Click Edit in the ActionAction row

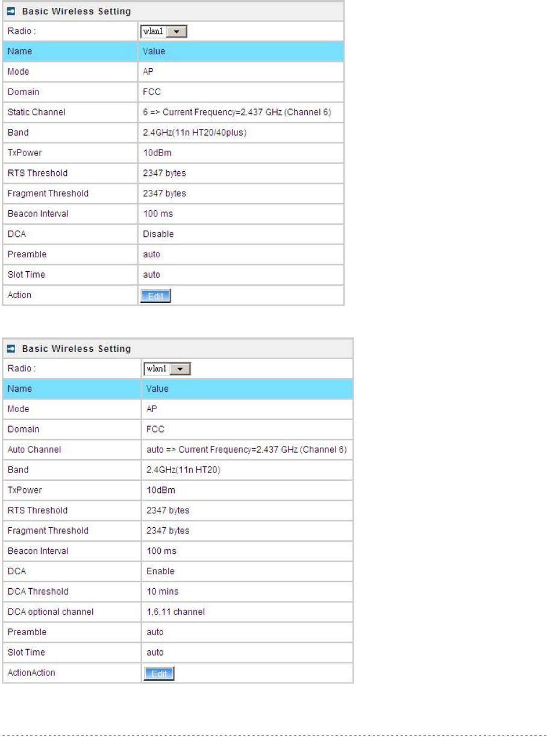point(158,674)
